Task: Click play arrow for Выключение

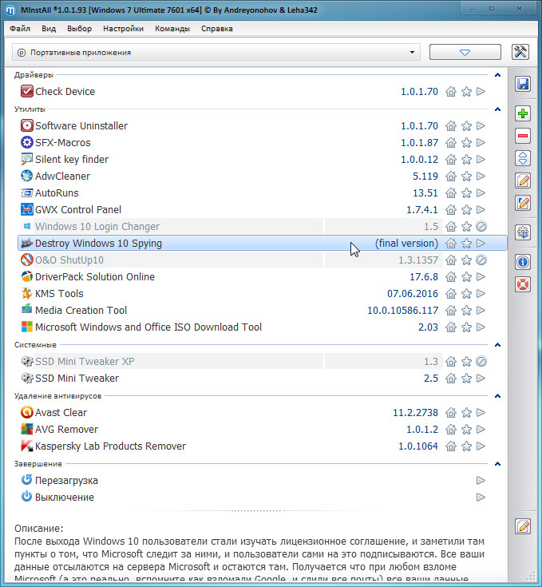Action: [481, 497]
